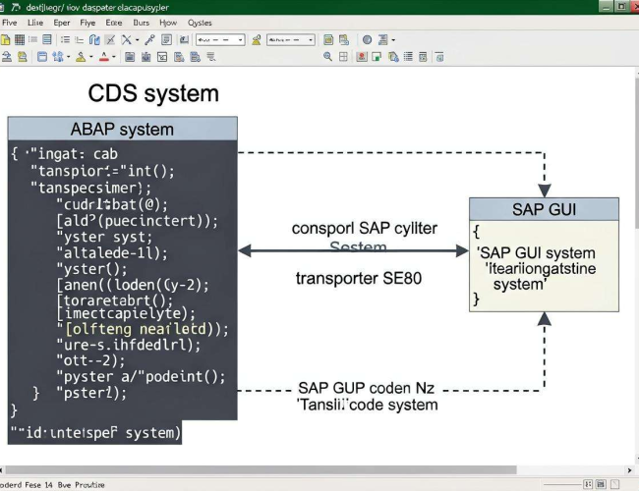Click the blue paperclip icon

coord(94,39)
